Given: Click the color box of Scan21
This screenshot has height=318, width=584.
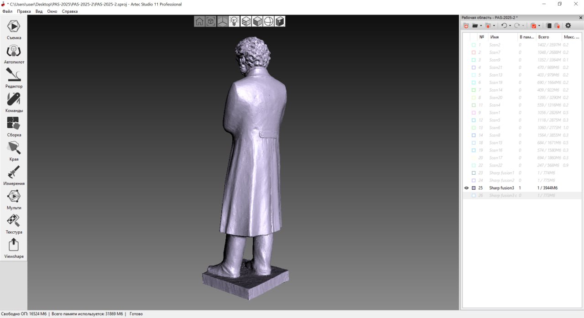Looking at the screenshot, I should [x=474, y=68].
